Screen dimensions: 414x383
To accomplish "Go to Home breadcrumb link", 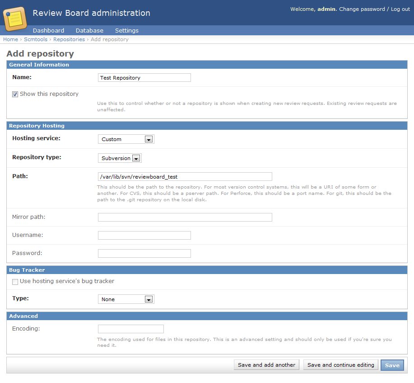I will (x=10, y=39).
